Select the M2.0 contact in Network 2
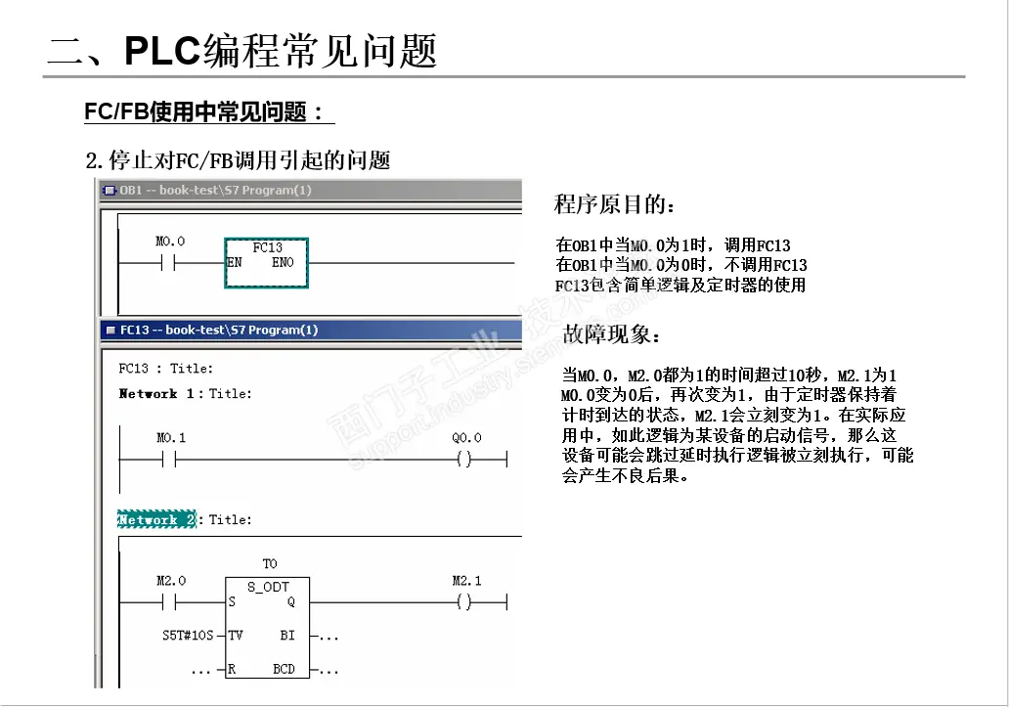 (169, 602)
